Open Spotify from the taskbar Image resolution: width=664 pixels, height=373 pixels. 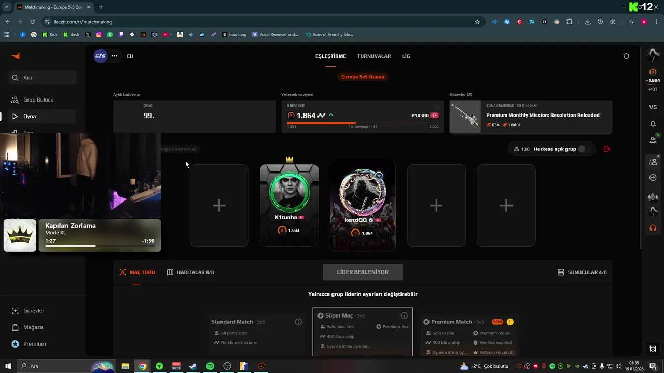(x=210, y=366)
